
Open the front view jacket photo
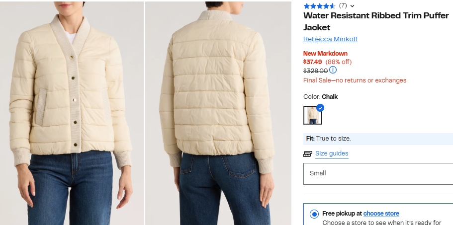pos(72,113)
